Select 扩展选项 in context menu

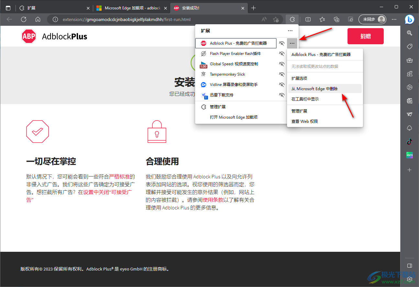(x=325, y=78)
